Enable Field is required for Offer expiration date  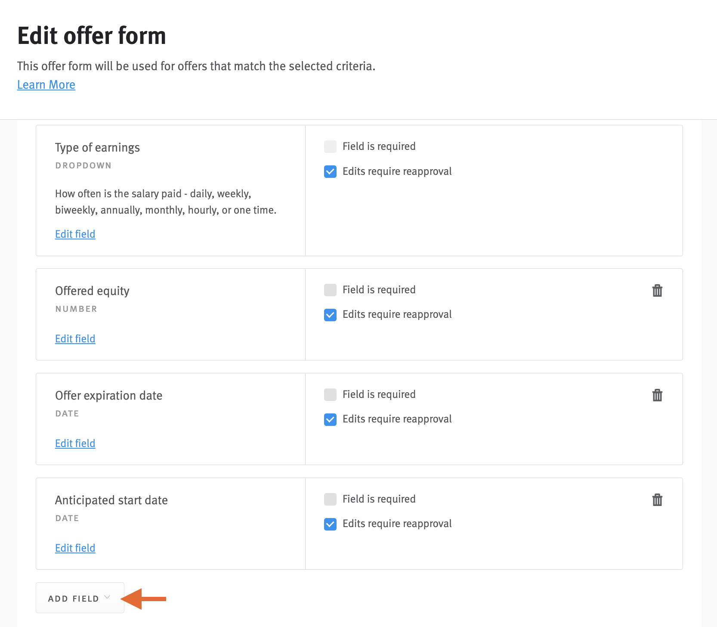coord(330,395)
